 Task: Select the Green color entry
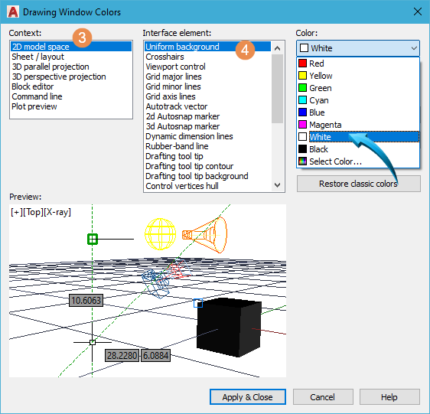point(358,88)
